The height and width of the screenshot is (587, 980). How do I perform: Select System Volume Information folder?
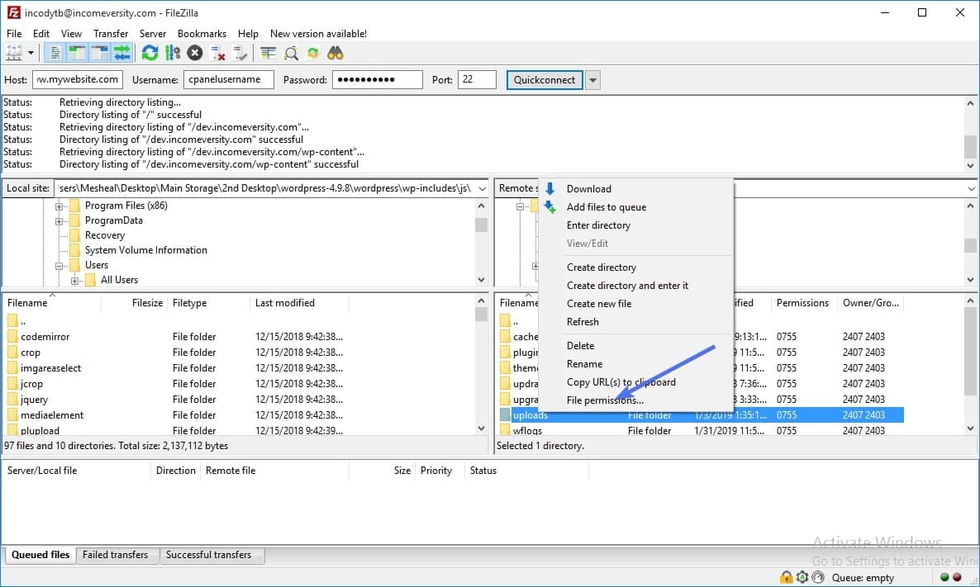pos(145,250)
